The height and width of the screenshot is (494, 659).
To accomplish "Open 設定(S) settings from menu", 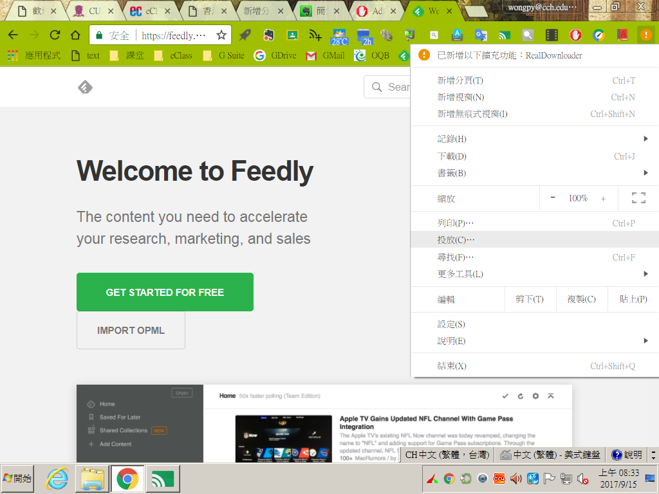I will point(452,324).
